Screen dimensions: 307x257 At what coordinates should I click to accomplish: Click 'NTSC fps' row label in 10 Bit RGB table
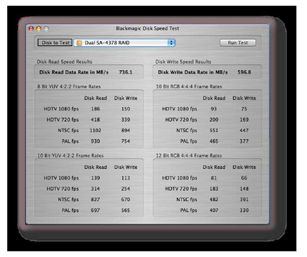(186, 130)
